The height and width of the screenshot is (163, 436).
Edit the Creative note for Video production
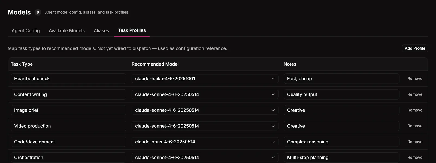pyautogui.click(x=341, y=126)
